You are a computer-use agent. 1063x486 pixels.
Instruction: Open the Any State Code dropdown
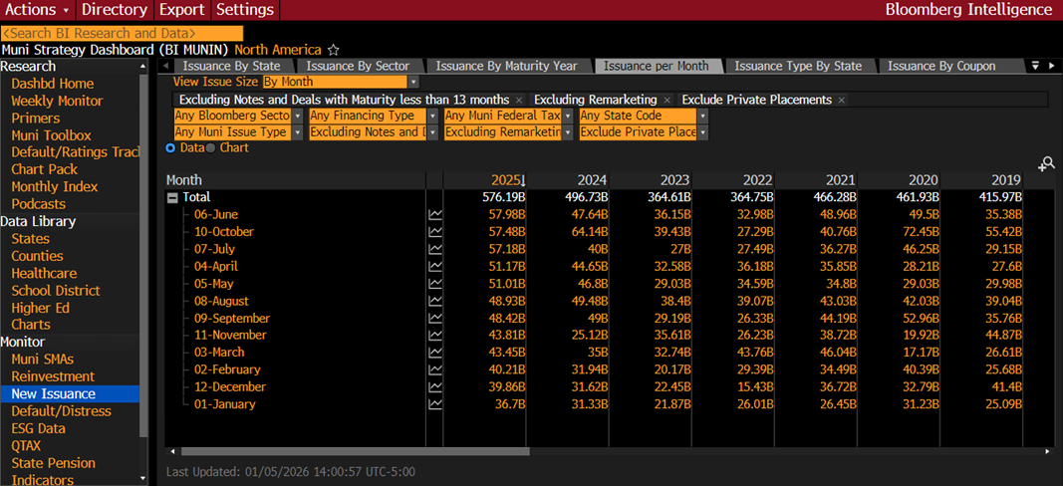point(702,116)
